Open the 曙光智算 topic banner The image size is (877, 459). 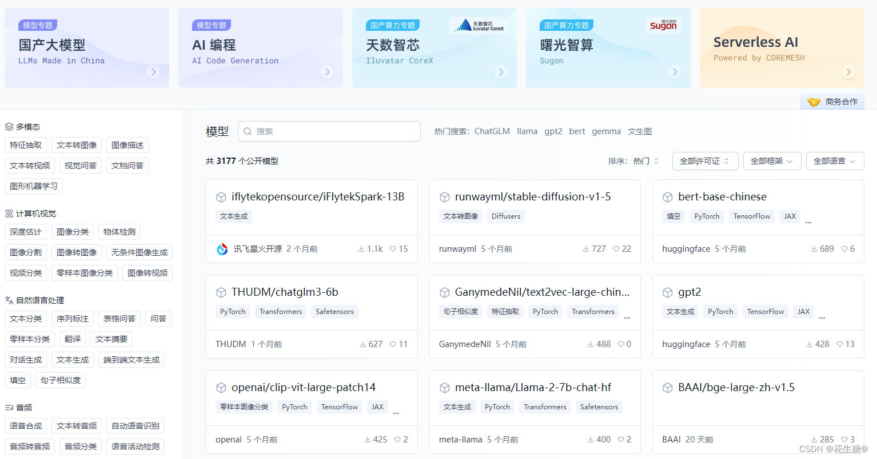tap(608, 48)
